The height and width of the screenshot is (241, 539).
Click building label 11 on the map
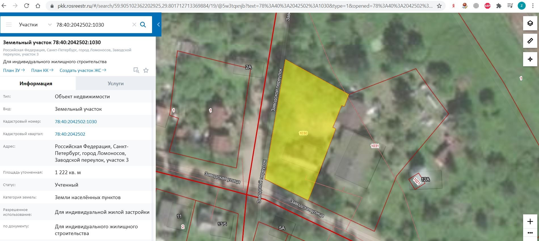[x=179, y=216]
